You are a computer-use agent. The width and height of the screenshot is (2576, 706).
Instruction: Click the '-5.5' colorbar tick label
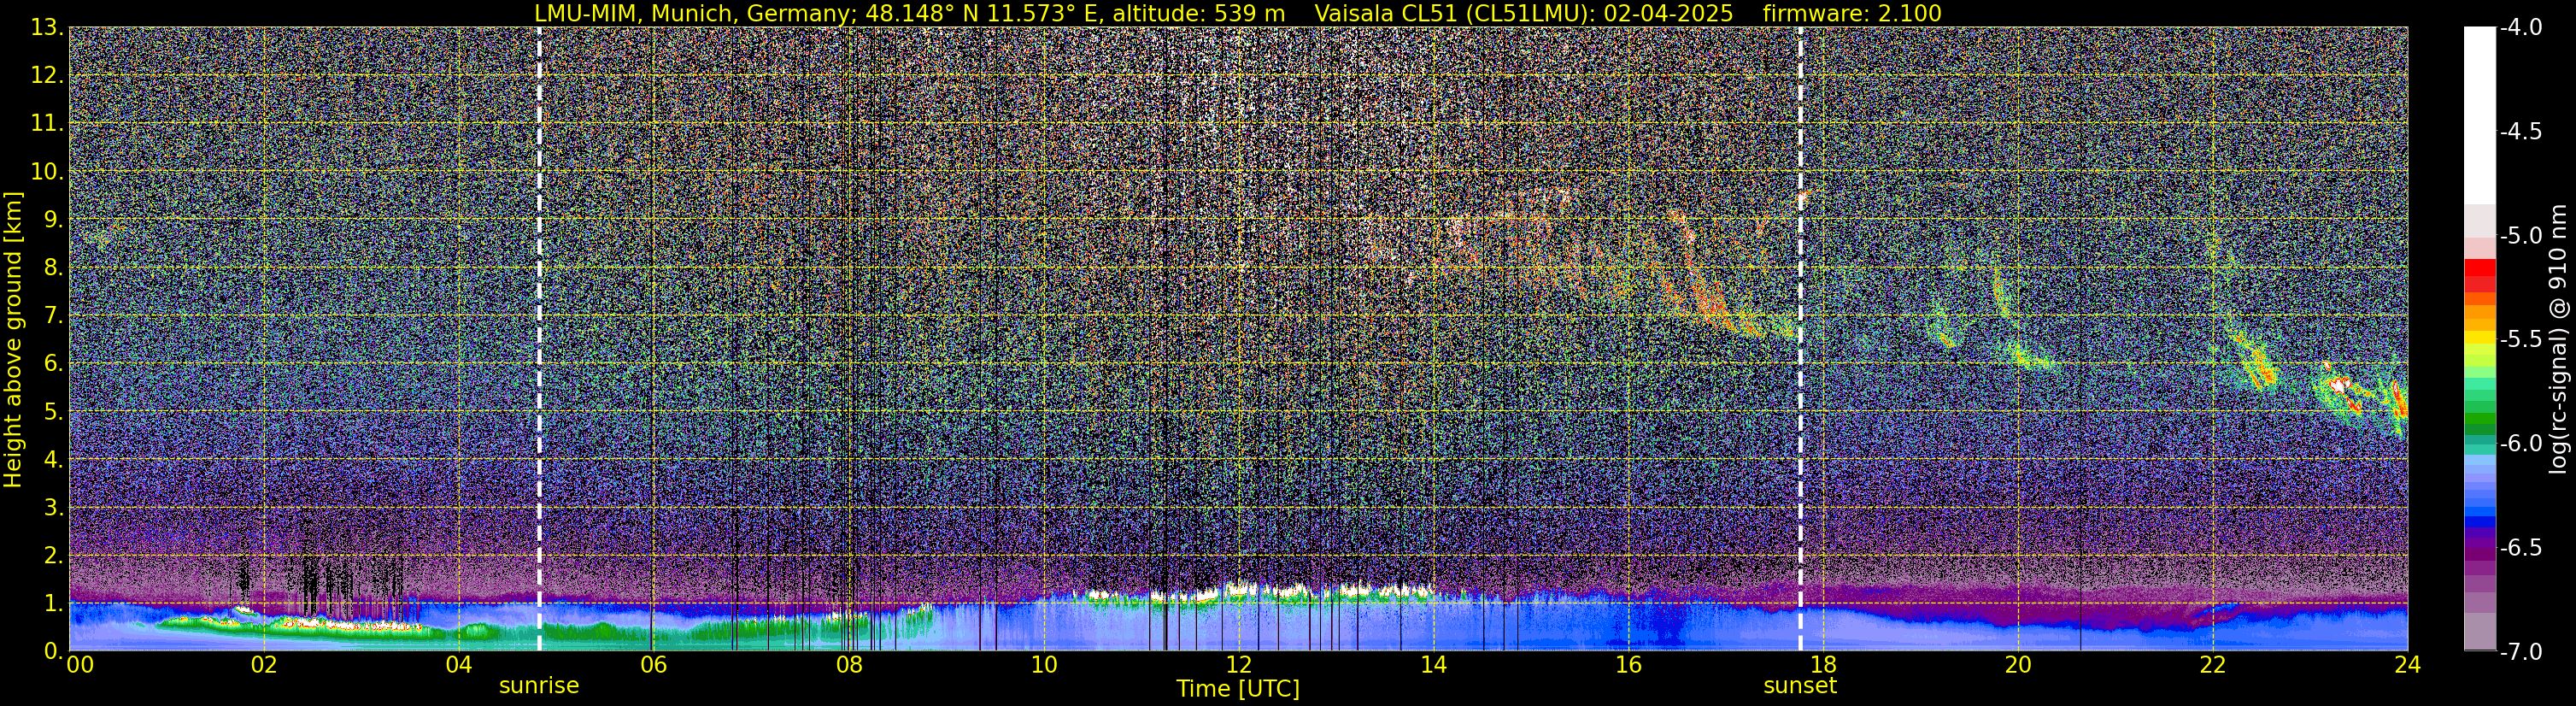pos(2521,340)
